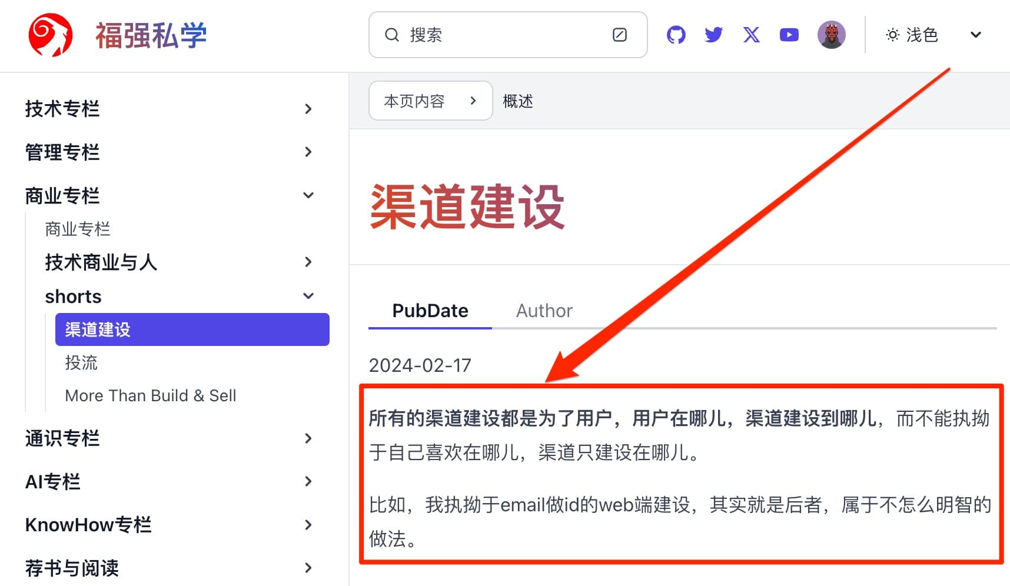Open the Twitter bird icon link
Image resolution: width=1010 pixels, height=586 pixels.
coord(713,35)
